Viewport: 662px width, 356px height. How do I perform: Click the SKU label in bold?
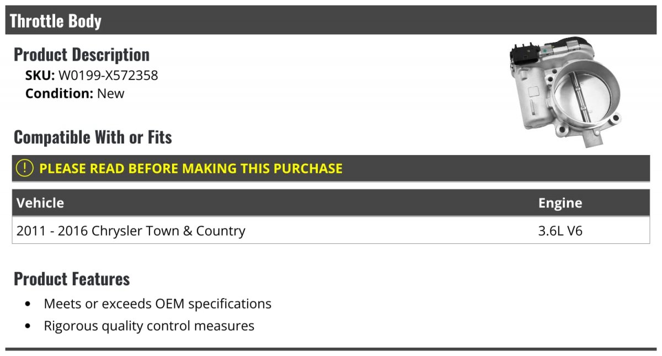coord(40,75)
